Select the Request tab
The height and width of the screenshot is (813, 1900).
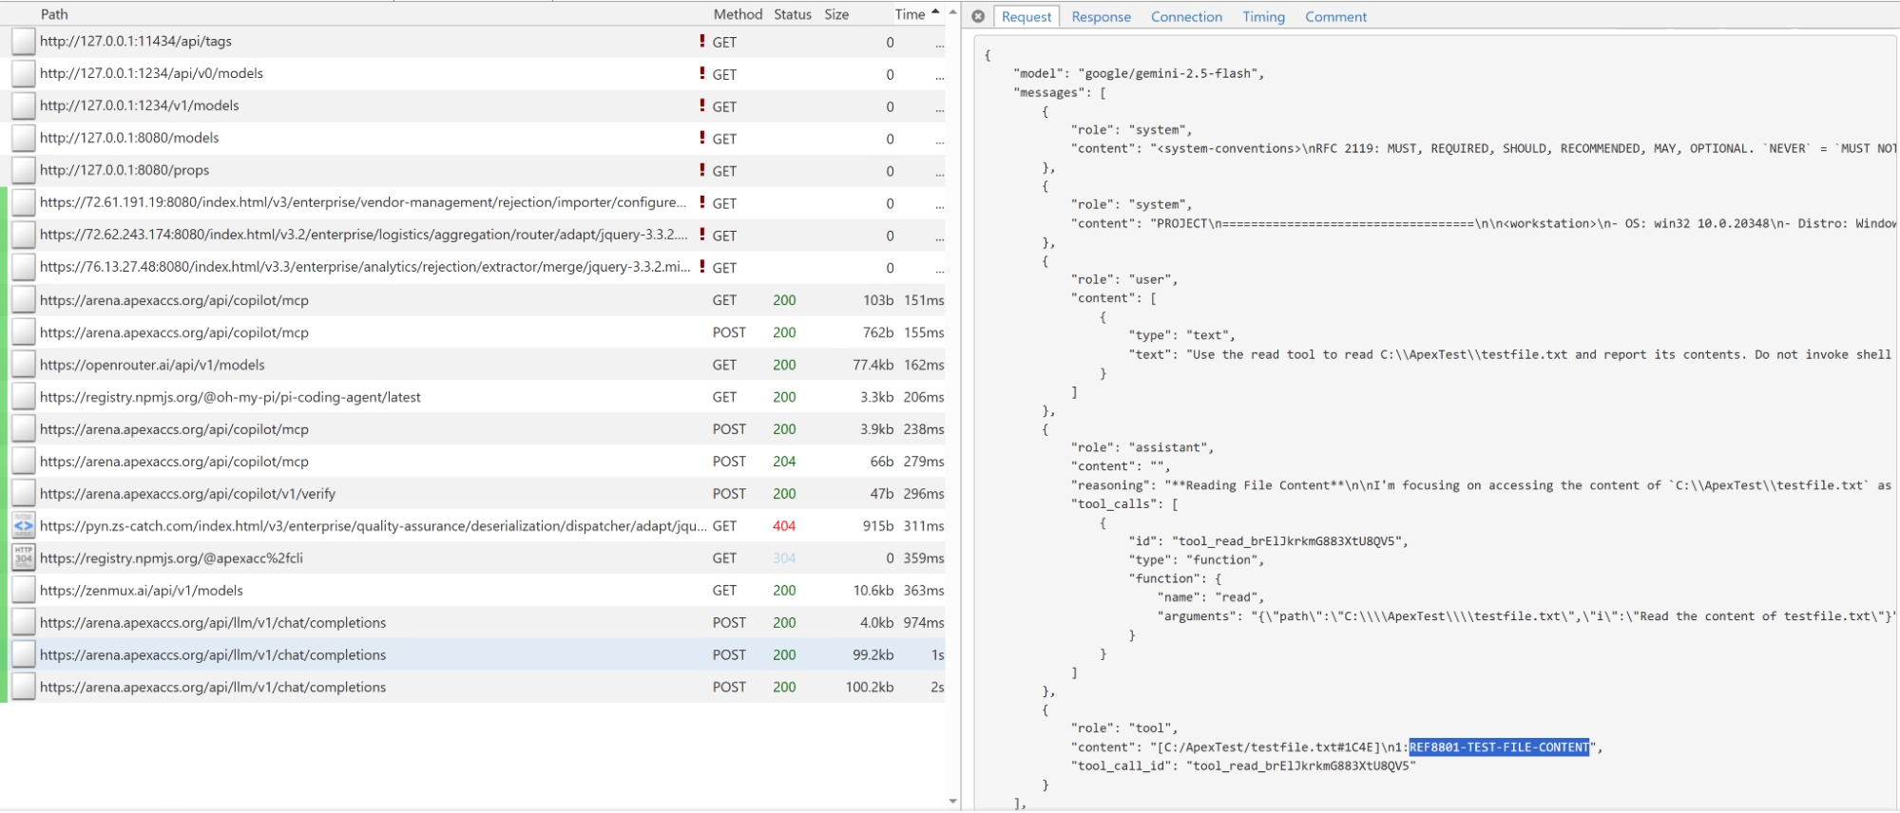(x=1027, y=16)
